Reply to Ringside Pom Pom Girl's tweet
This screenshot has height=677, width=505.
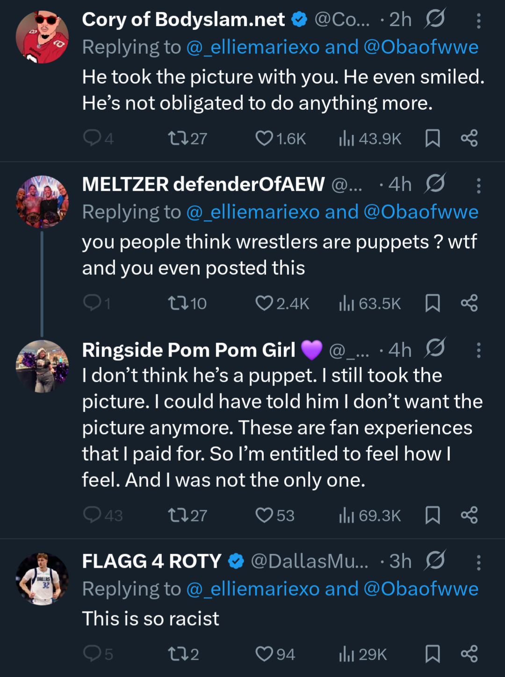92,515
